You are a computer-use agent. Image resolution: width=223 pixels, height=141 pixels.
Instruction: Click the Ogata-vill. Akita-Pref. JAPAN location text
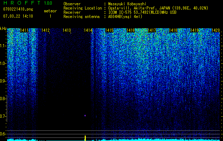(x=158, y=8)
